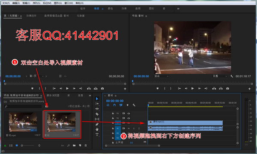Toggle V2 track output eye
Viewport: 257px width, 154px height.
pyautogui.click(x=128, y=118)
